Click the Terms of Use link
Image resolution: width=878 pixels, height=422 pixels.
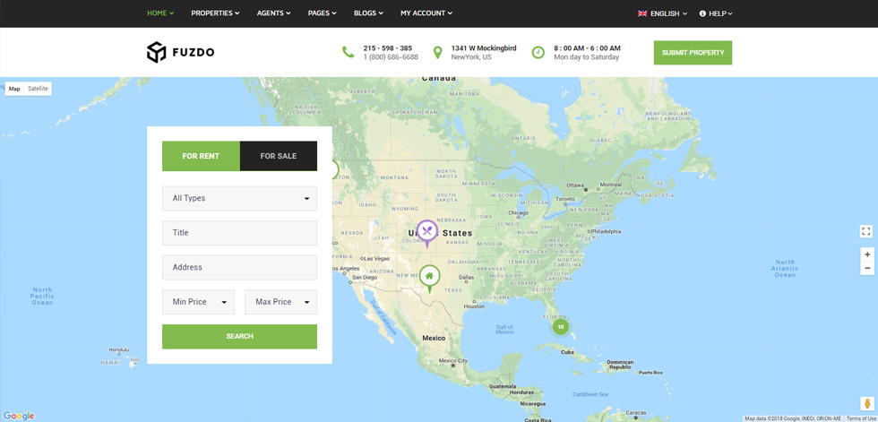pos(861,418)
